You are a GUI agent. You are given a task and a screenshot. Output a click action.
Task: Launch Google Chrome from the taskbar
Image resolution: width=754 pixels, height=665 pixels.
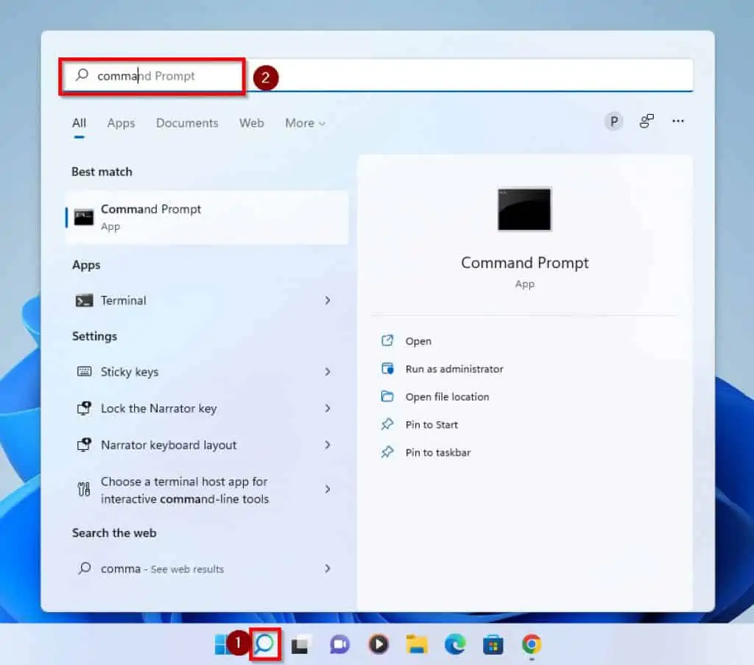532,644
